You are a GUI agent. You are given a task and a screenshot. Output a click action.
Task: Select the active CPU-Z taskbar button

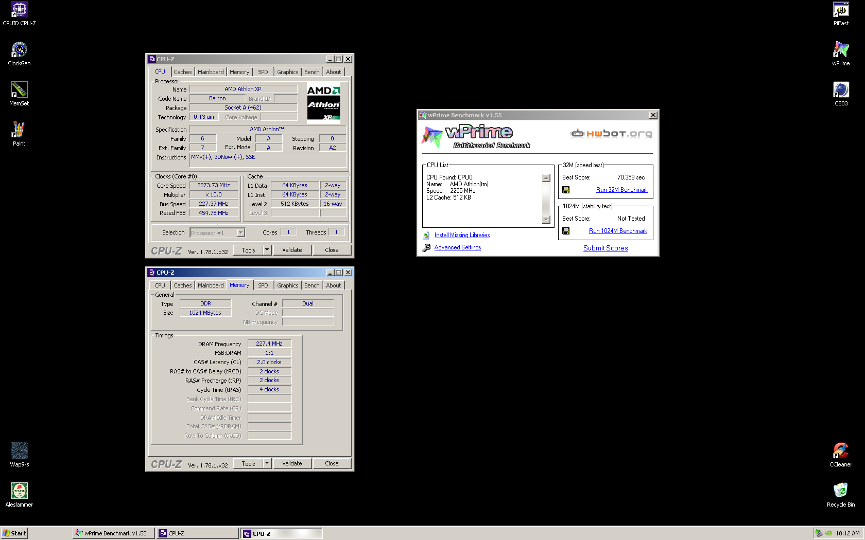coord(282,534)
